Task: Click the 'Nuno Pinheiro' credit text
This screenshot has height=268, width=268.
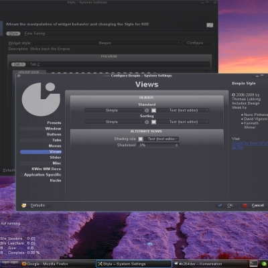Action: pyautogui.click(x=255, y=115)
